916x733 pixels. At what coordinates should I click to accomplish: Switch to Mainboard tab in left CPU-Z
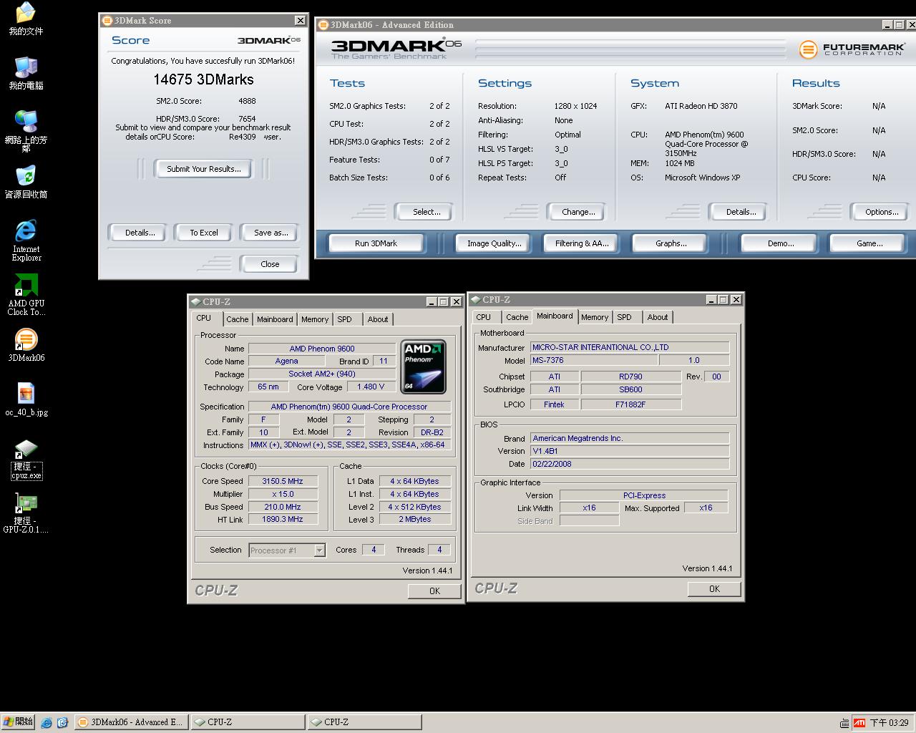point(275,319)
